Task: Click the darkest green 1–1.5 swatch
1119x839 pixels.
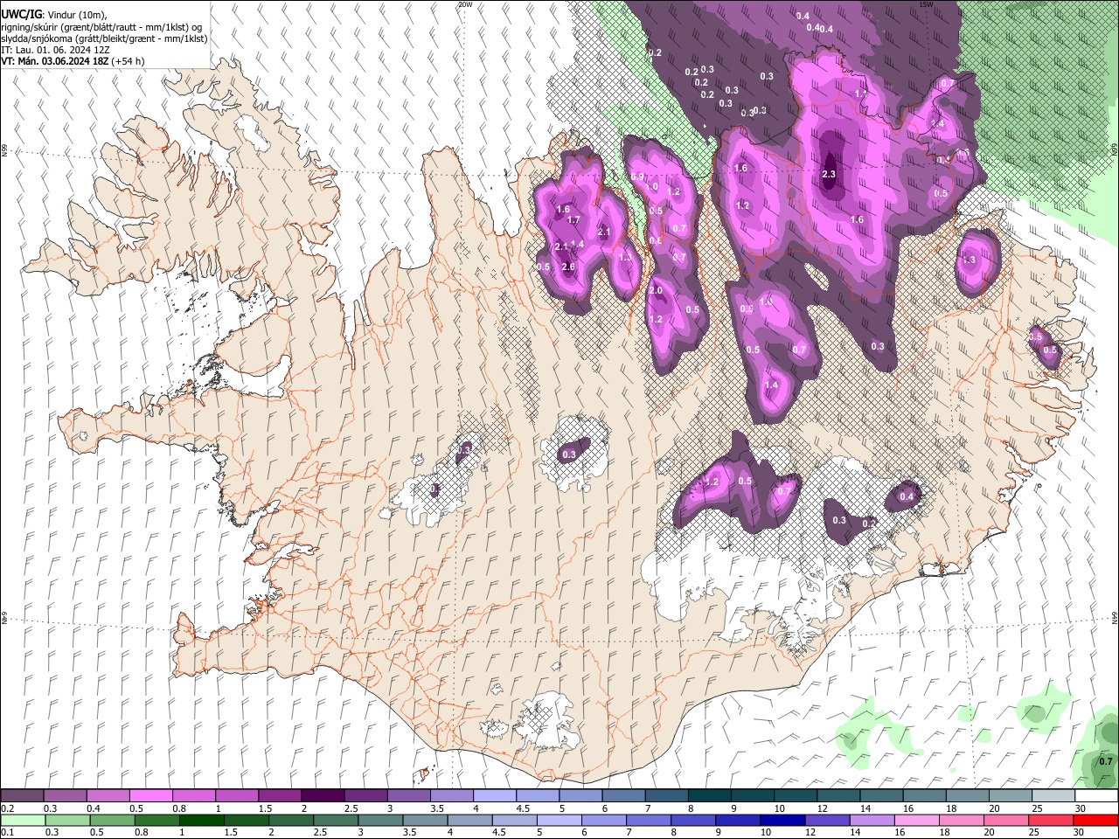Action: [202, 820]
